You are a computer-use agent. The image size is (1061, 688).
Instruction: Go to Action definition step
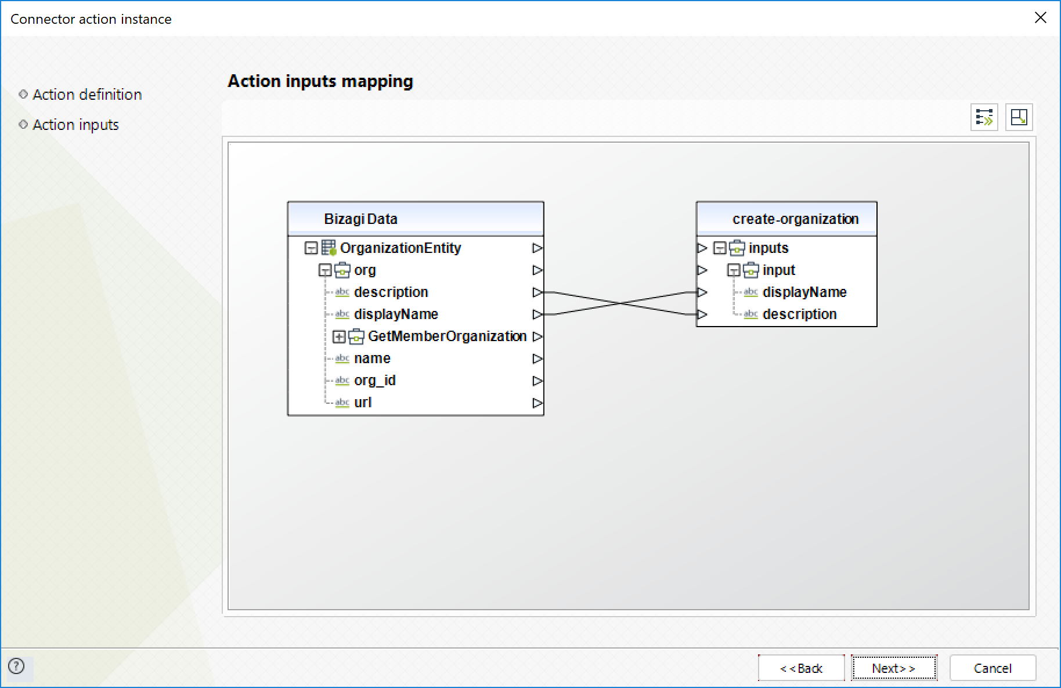point(87,95)
